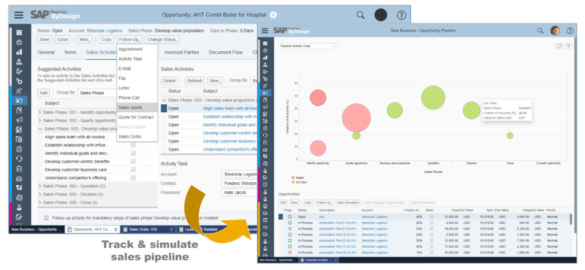Open the Change Status dropdown button
The height and width of the screenshot is (270, 585).
[x=162, y=39]
